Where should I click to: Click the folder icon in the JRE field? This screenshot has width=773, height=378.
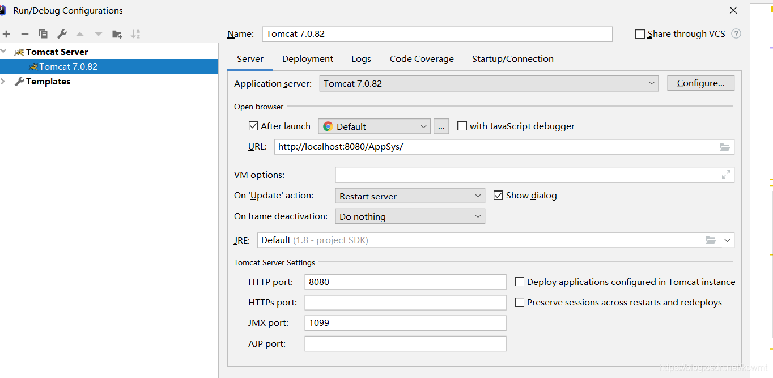[x=711, y=240]
